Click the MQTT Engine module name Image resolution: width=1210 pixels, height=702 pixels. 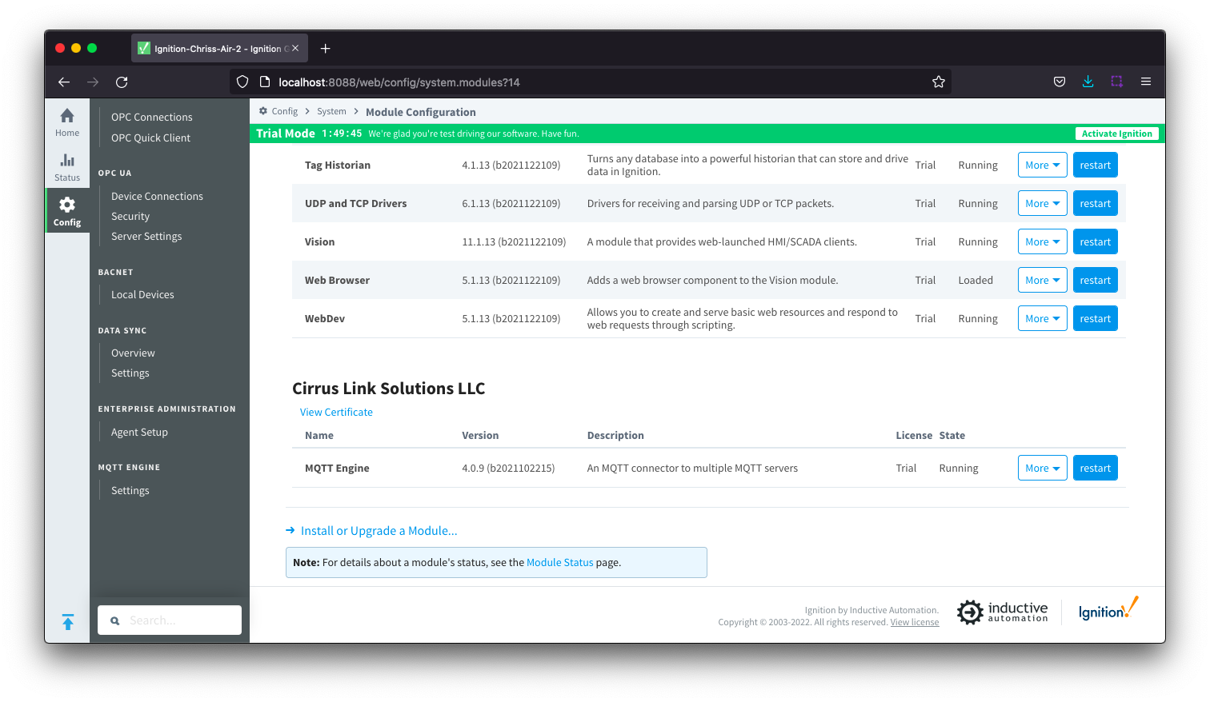coord(337,468)
